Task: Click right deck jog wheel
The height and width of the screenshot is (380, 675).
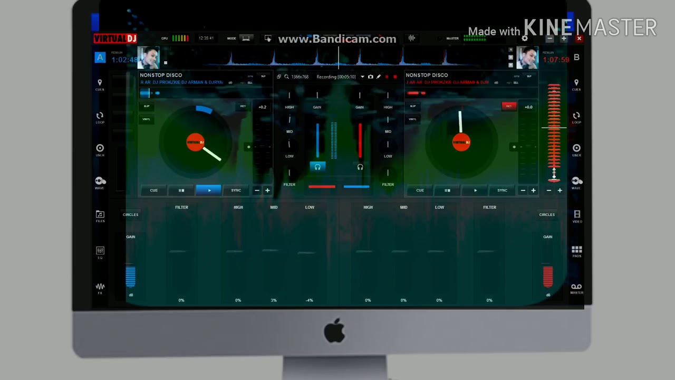Action: (461, 142)
